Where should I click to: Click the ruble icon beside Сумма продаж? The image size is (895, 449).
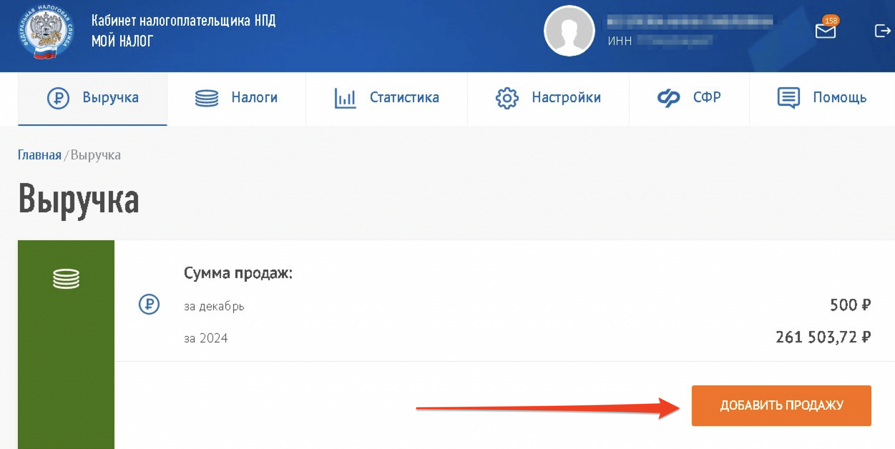click(x=149, y=304)
